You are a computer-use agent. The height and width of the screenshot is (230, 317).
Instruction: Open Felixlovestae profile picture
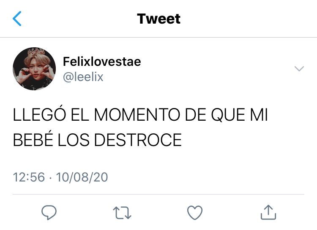[34, 69]
